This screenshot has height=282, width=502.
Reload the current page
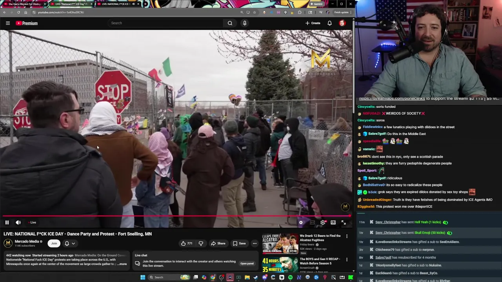[x=18, y=12]
